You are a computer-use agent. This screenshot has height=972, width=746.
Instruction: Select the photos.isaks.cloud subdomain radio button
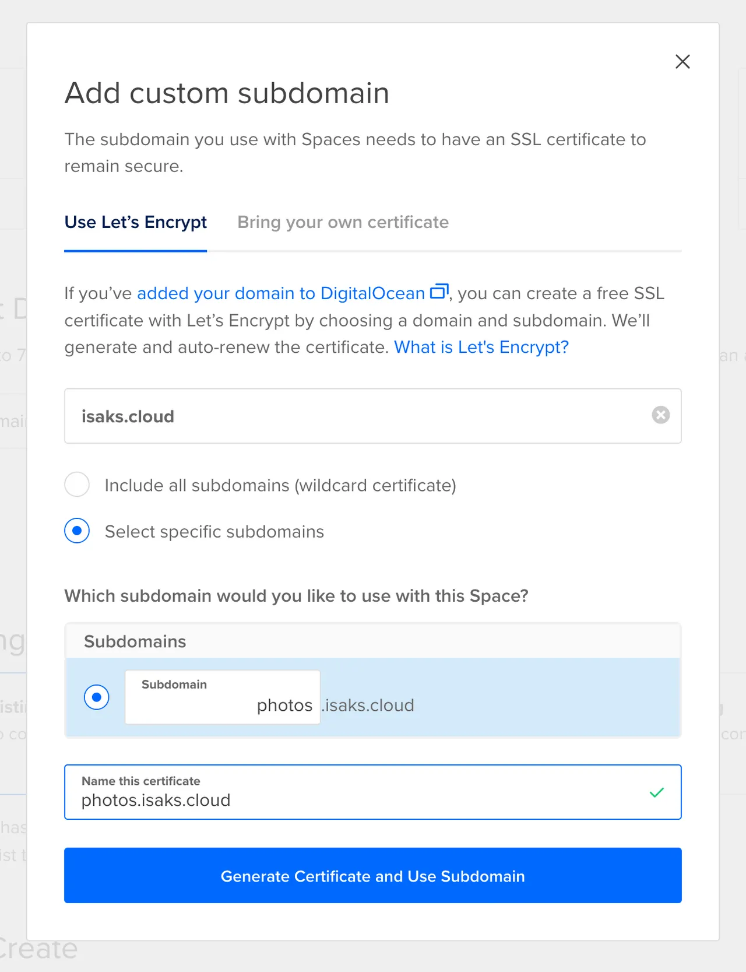(x=97, y=697)
